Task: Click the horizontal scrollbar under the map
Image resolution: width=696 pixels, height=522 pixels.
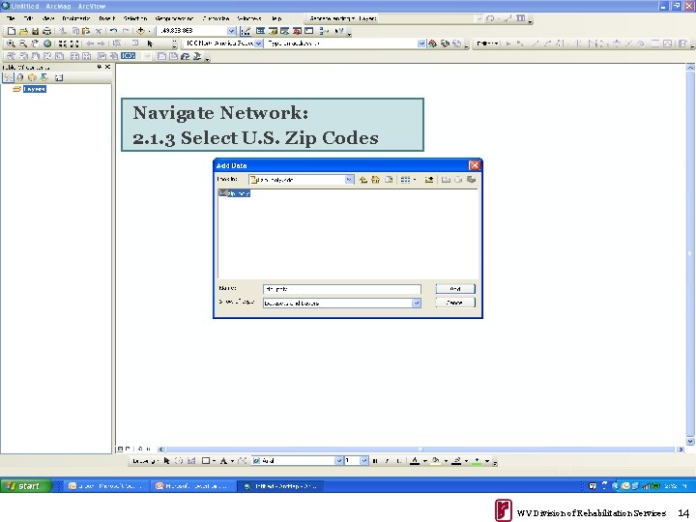Action: [420, 449]
